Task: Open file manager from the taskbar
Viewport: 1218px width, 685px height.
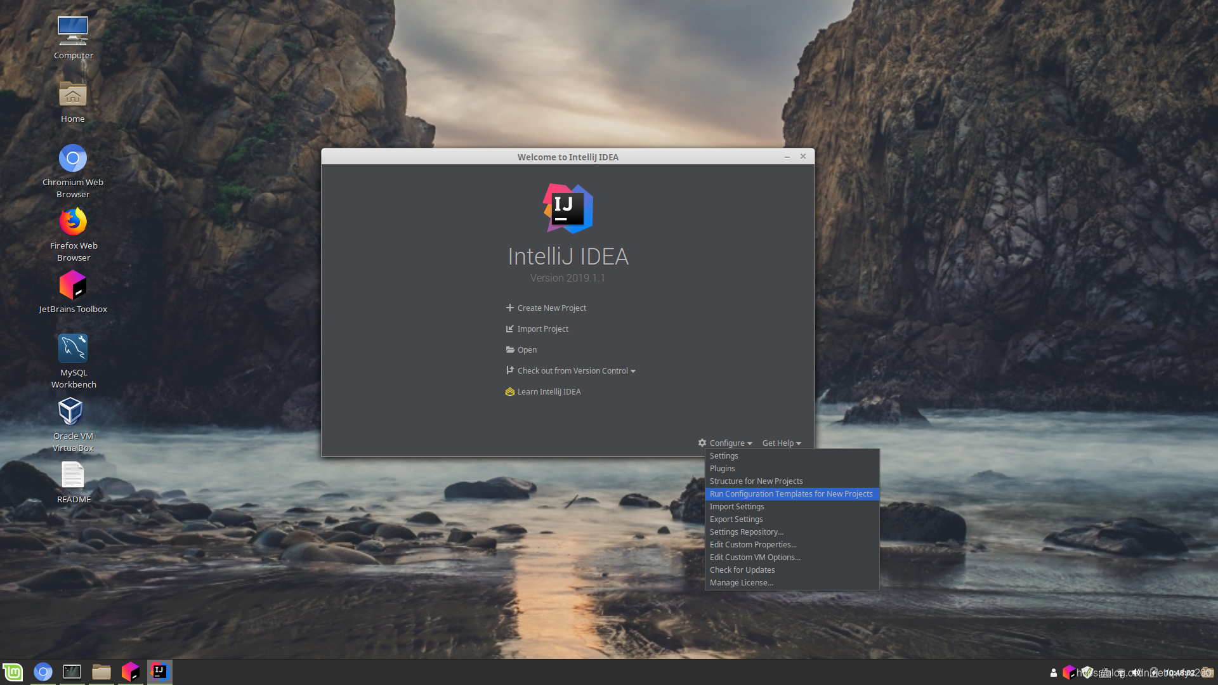Action: click(x=101, y=672)
